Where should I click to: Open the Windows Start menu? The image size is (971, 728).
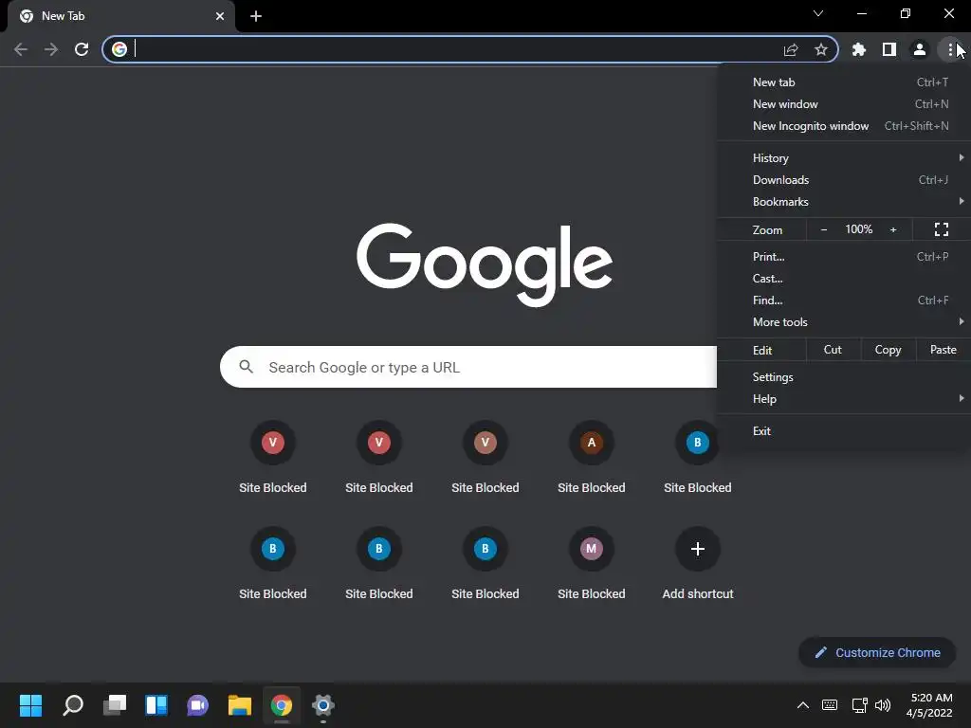[31, 705]
